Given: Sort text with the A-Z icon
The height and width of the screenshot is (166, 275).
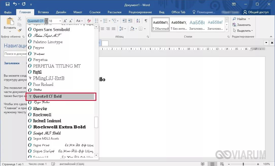Looking at the screenshot, I should (x=138, y=21).
